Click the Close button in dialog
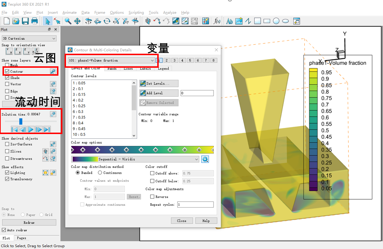Image resolution: width=383 pixels, height=249 pixels. coord(182,221)
